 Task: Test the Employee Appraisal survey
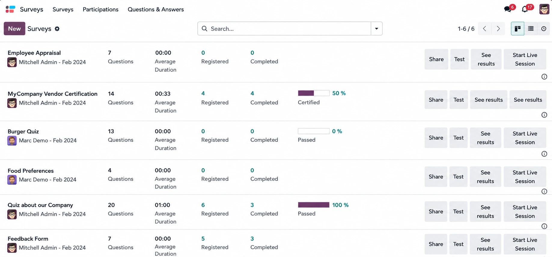tap(459, 59)
